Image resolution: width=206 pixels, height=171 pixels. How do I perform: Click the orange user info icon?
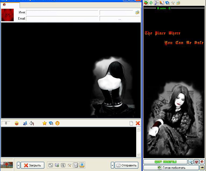point(57,123)
